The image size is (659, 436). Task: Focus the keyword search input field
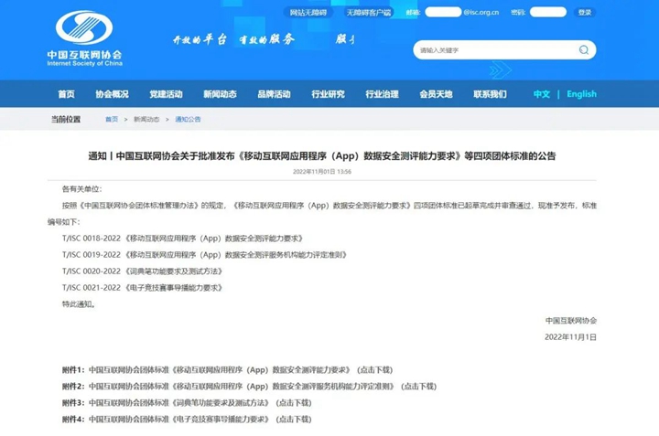(504, 50)
